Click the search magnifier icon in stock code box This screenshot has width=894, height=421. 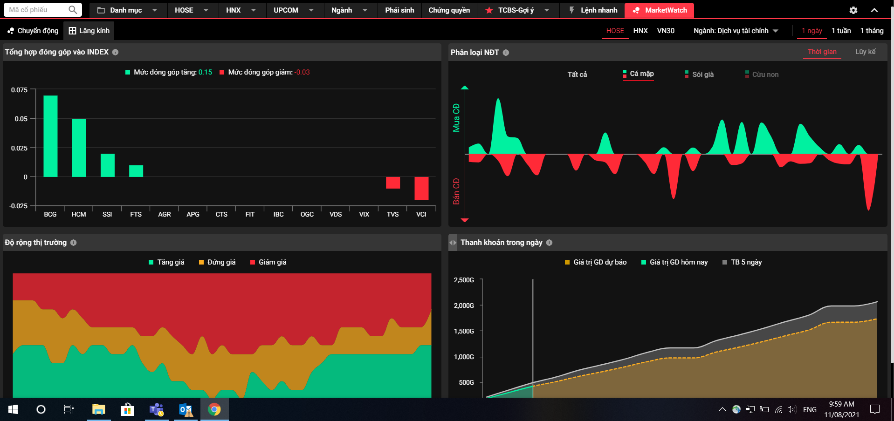tap(72, 10)
